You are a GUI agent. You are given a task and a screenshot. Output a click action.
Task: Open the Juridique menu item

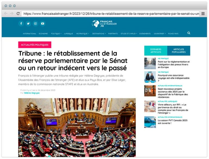click(68, 33)
